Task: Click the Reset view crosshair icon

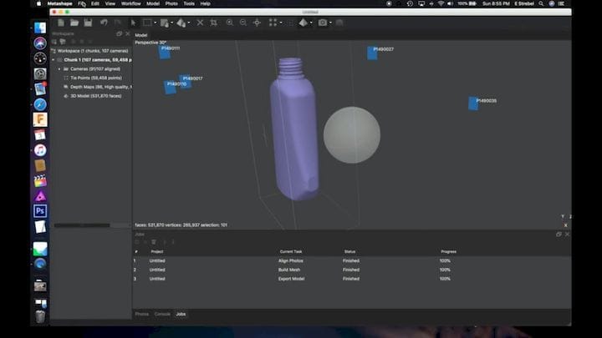Action: (257, 23)
